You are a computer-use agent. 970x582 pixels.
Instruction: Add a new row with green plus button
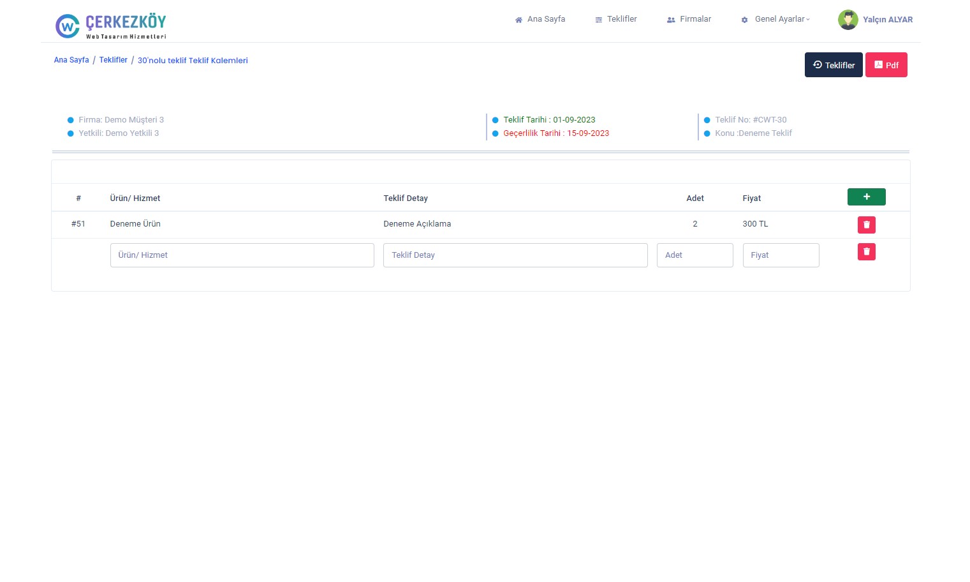[x=866, y=197]
